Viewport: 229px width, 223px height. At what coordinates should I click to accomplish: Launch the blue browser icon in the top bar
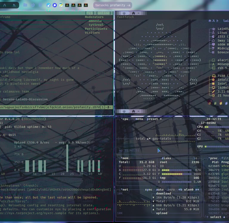(x=49, y=5)
